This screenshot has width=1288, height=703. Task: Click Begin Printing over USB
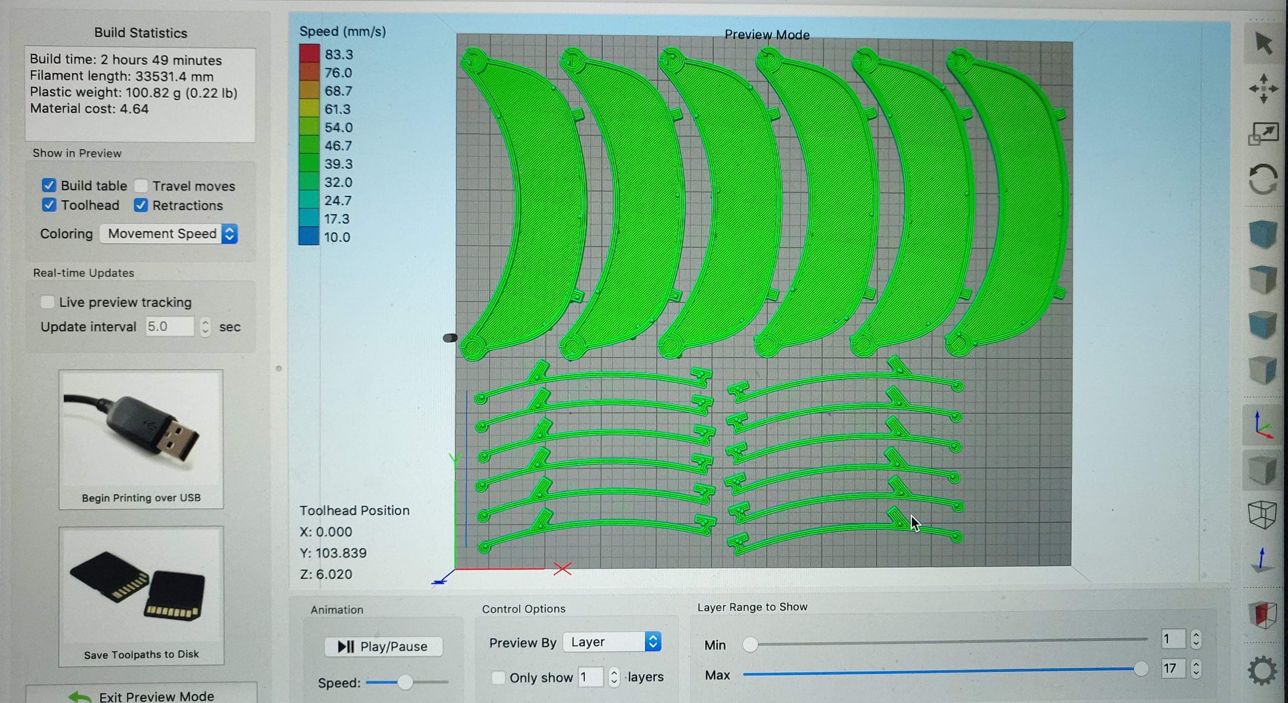(x=141, y=439)
